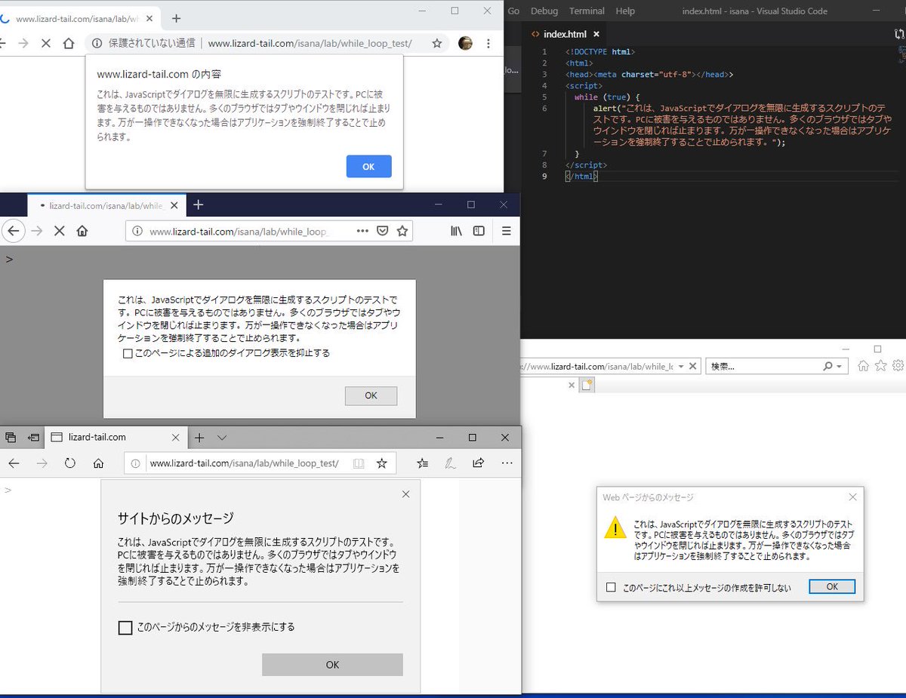Open a new tab in Firefox
This screenshot has width=906, height=698.
pyautogui.click(x=198, y=204)
